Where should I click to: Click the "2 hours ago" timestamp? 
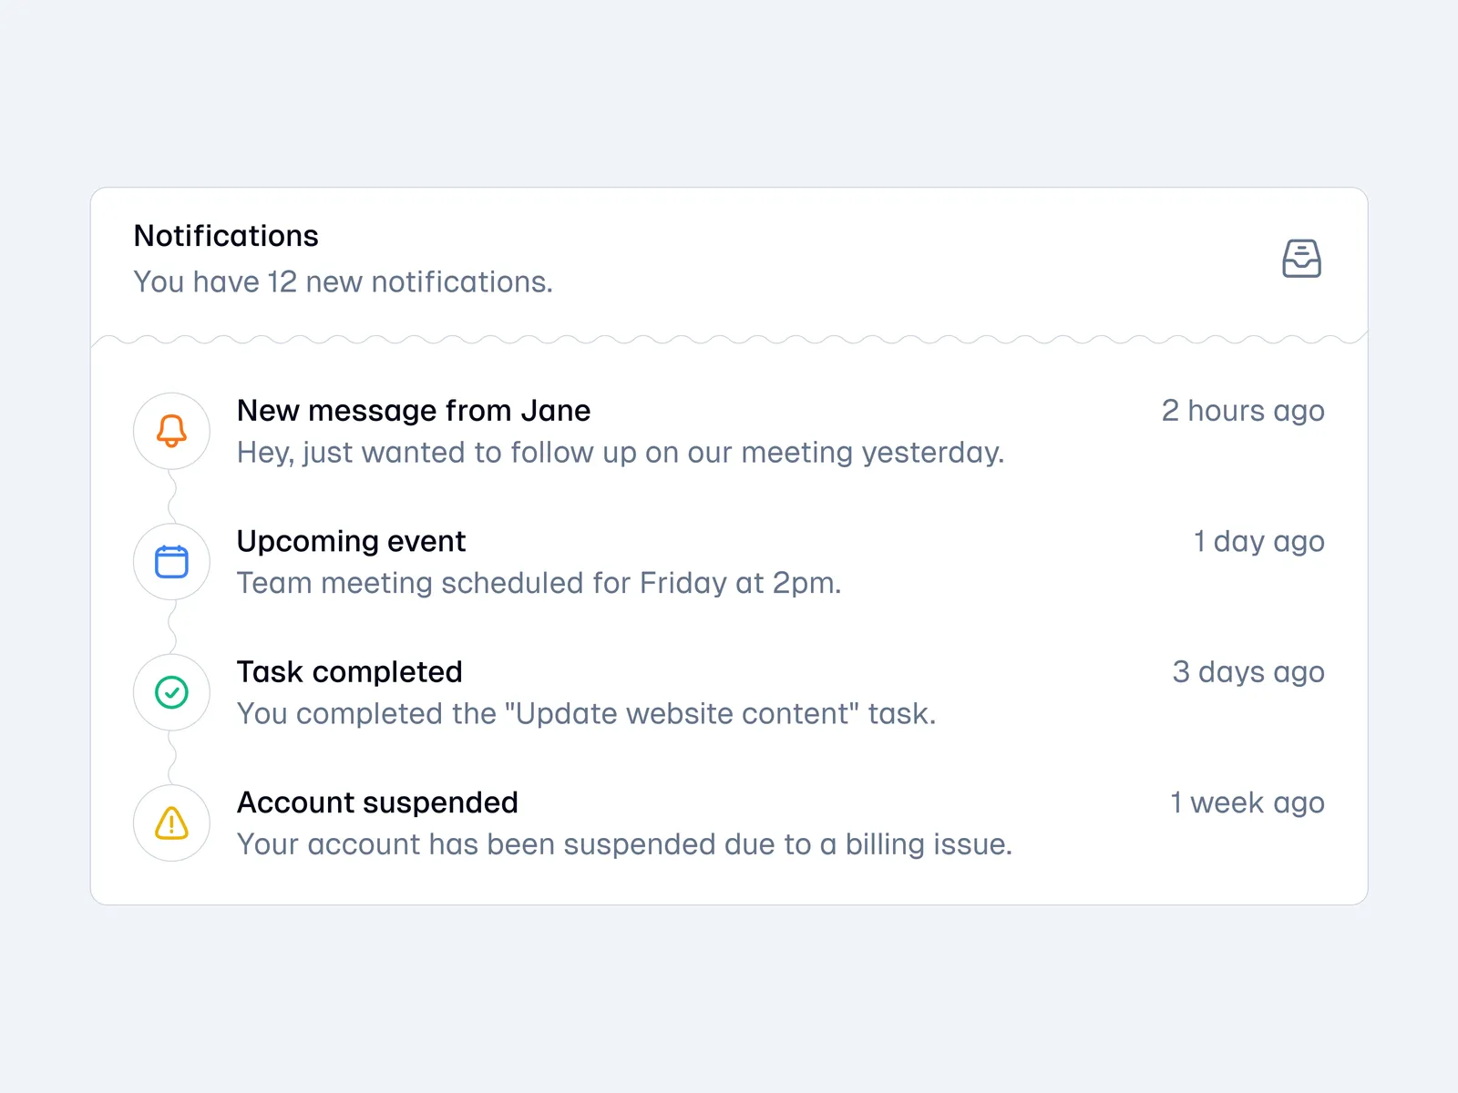pyautogui.click(x=1242, y=411)
